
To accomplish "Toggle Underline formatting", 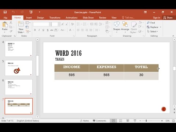I will pos(43,30).
